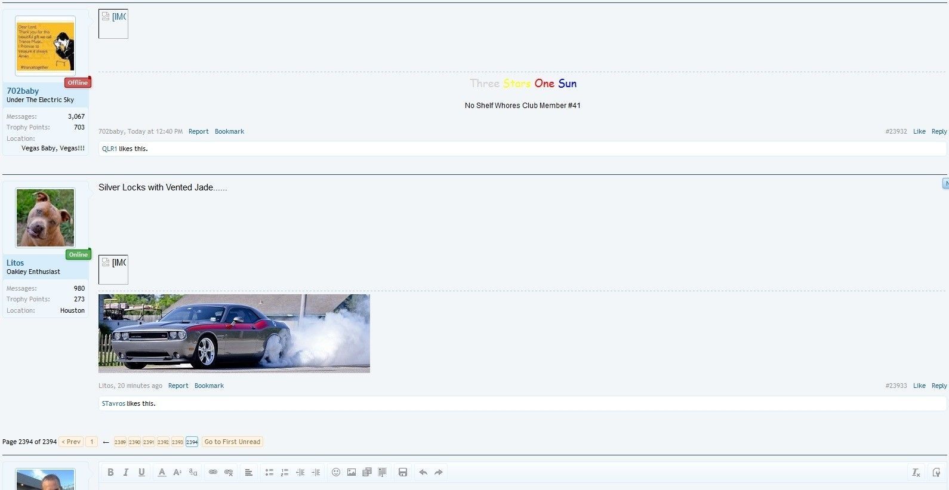The height and width of the screenshot is (490, 949).
Task: Expand the text alignment options
Action: tap(249, 472)
